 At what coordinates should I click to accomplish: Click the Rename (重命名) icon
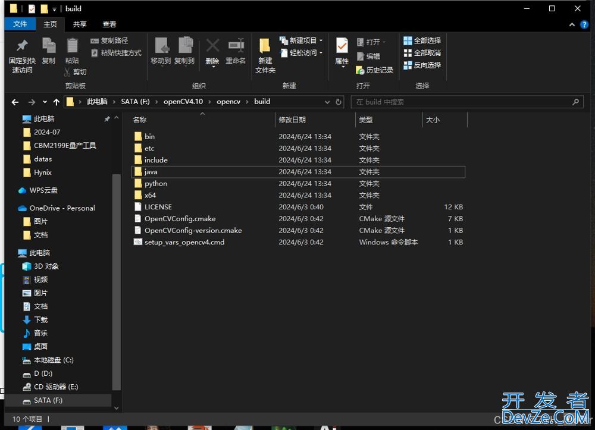[x=236, y=46]
